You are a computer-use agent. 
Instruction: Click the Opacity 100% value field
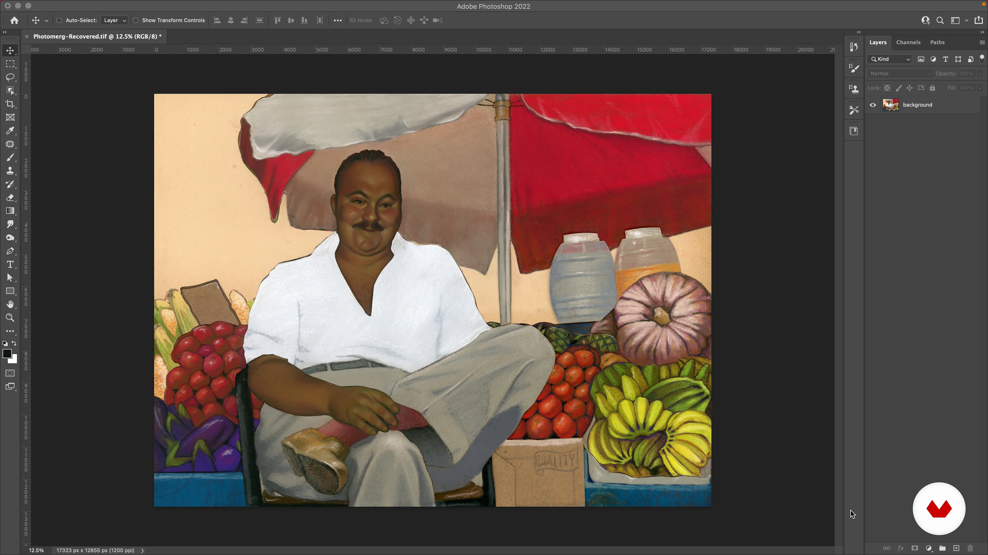click(x=967, y=73)
